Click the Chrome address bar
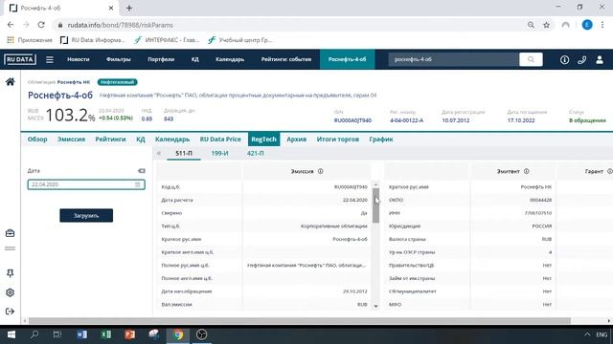Viewport: 613px width, 344px height. click(x=289, y=25)
